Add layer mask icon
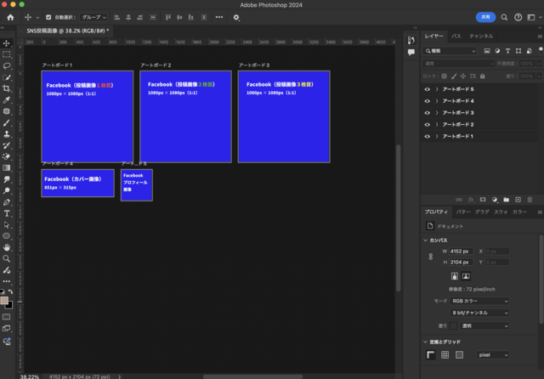Viewport: 544px width, 379px height. [x=483, y=200]
